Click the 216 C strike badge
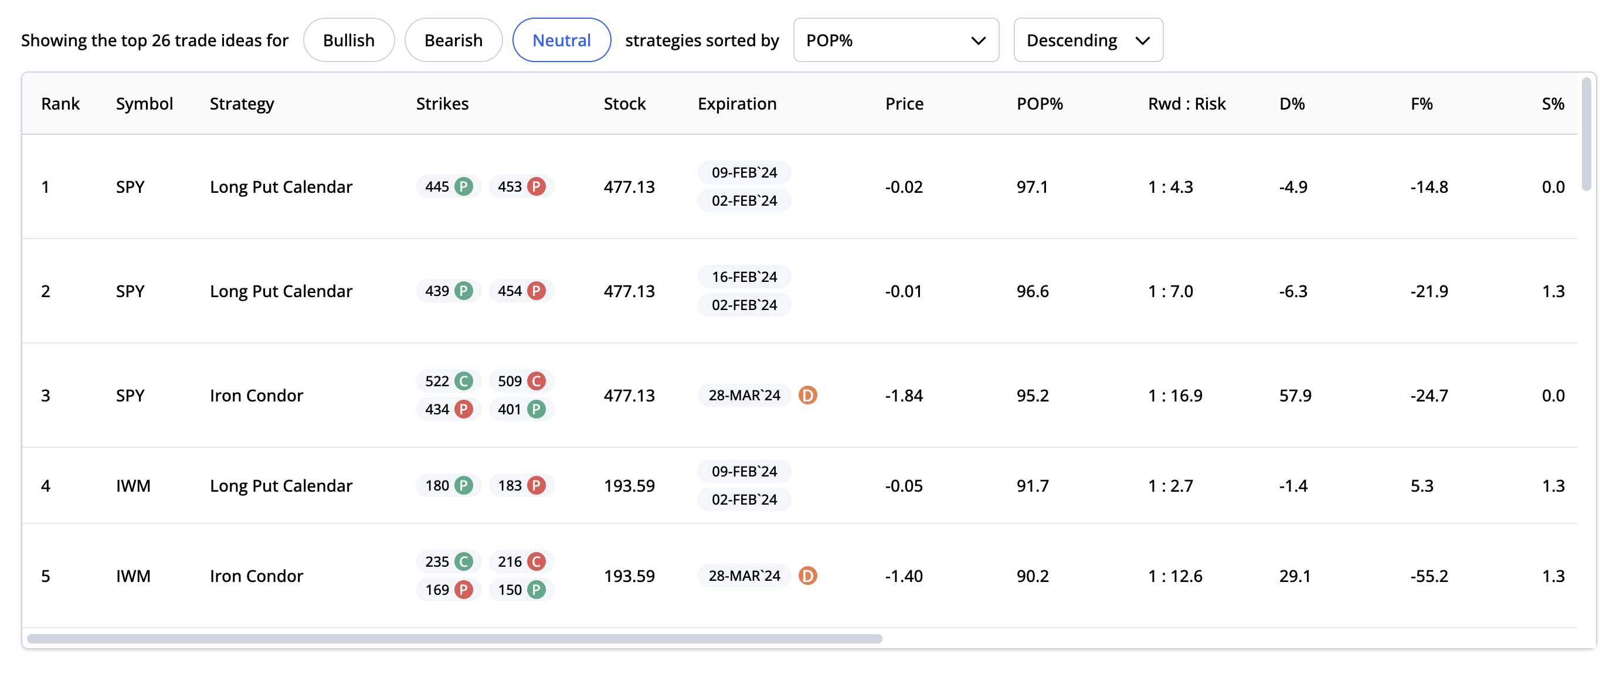The image size is (1623, 674). 521,562
